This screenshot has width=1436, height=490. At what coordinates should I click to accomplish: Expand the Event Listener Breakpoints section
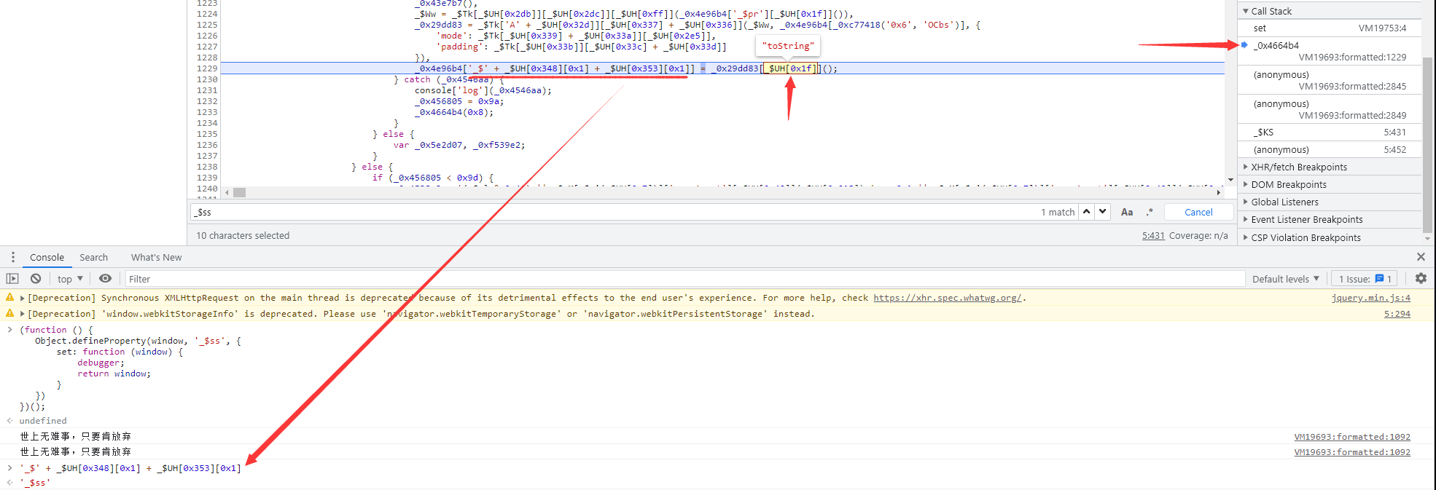pyautogui.click(x=1306, y=220)
